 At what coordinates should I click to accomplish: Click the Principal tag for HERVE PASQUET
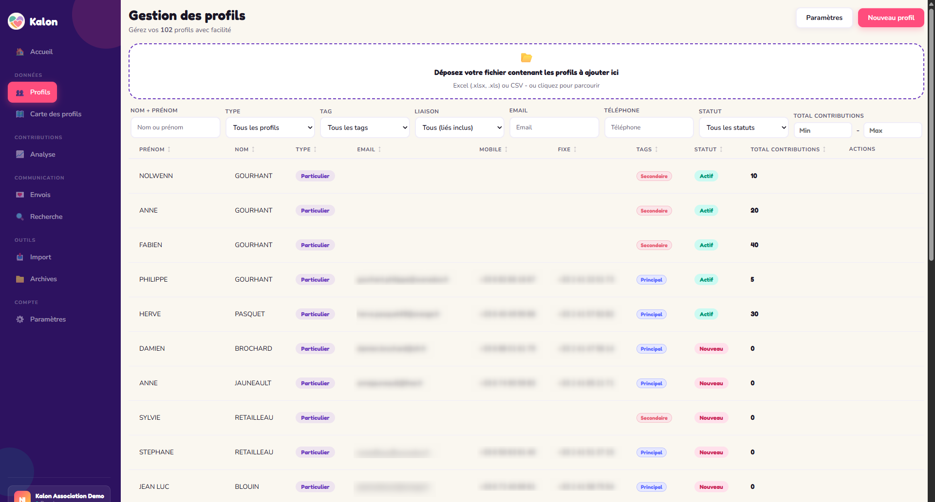[x=651, y=314]
